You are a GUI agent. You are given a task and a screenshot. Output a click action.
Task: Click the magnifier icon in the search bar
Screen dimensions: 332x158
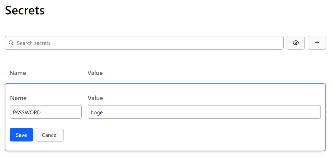coord(11,43)
